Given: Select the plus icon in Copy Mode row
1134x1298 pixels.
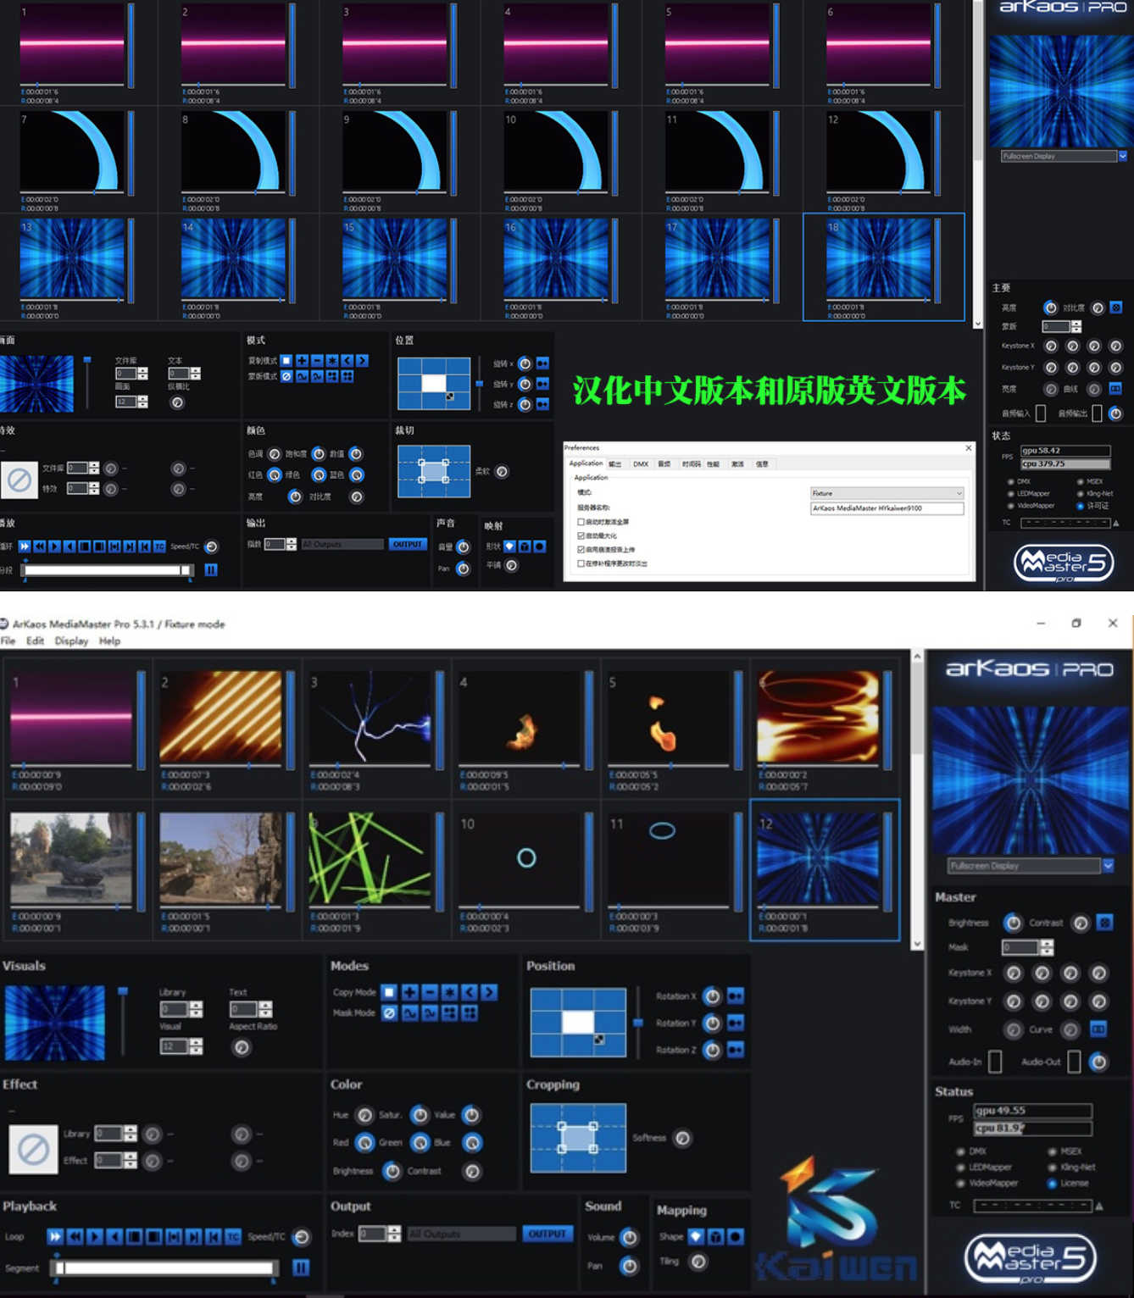Looking at the screenshot, I should [x=409, y=992].
